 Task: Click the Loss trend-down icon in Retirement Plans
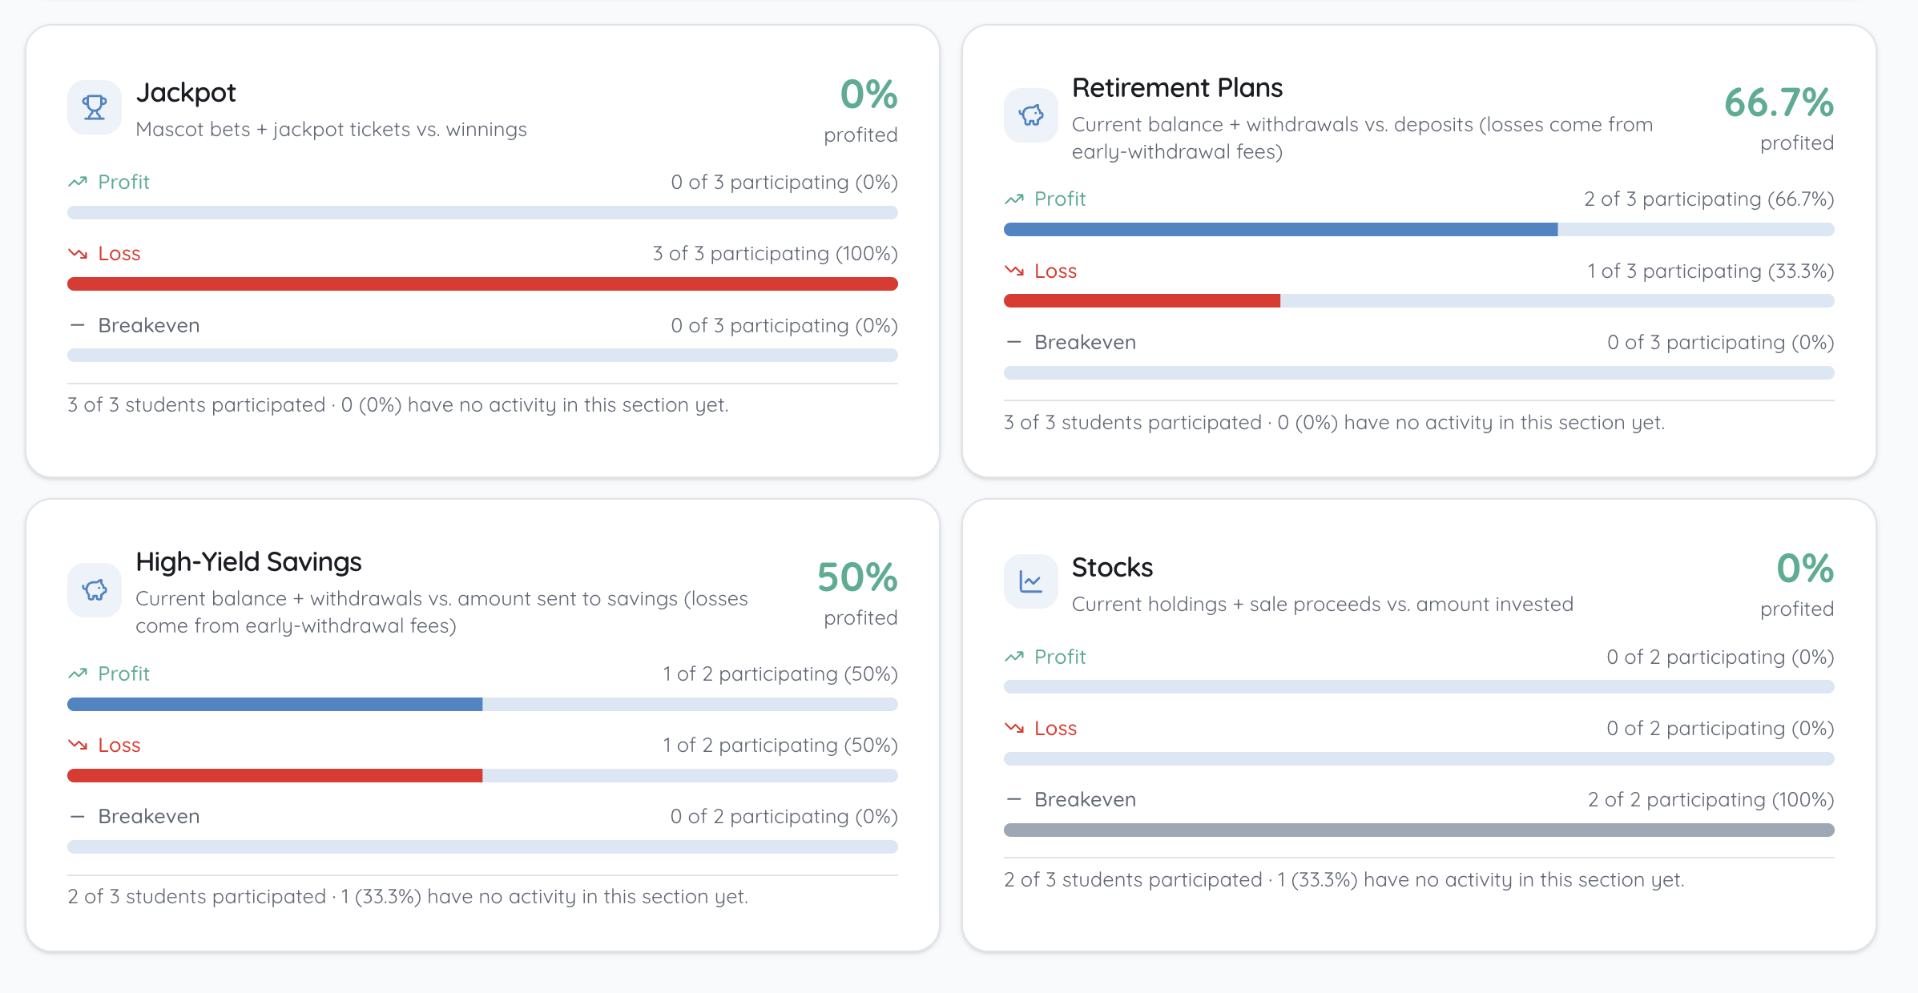(1014, 271)
